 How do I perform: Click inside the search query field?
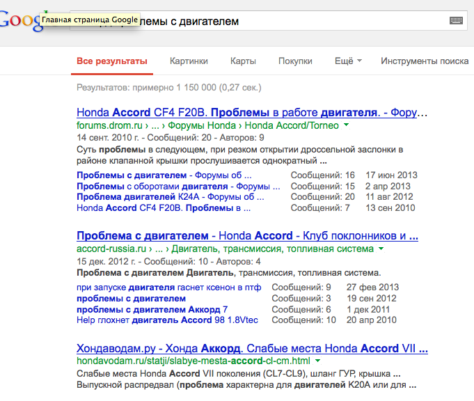click(269, 21)
